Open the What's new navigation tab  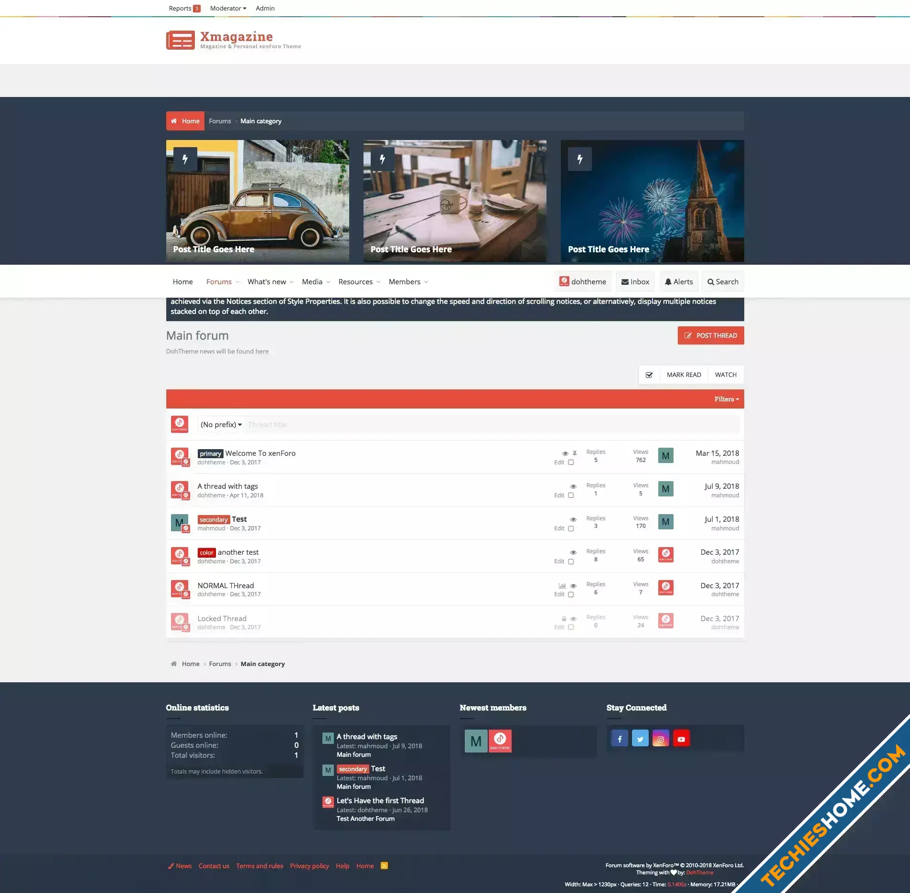pyautogui.click(x=267, y=282)
